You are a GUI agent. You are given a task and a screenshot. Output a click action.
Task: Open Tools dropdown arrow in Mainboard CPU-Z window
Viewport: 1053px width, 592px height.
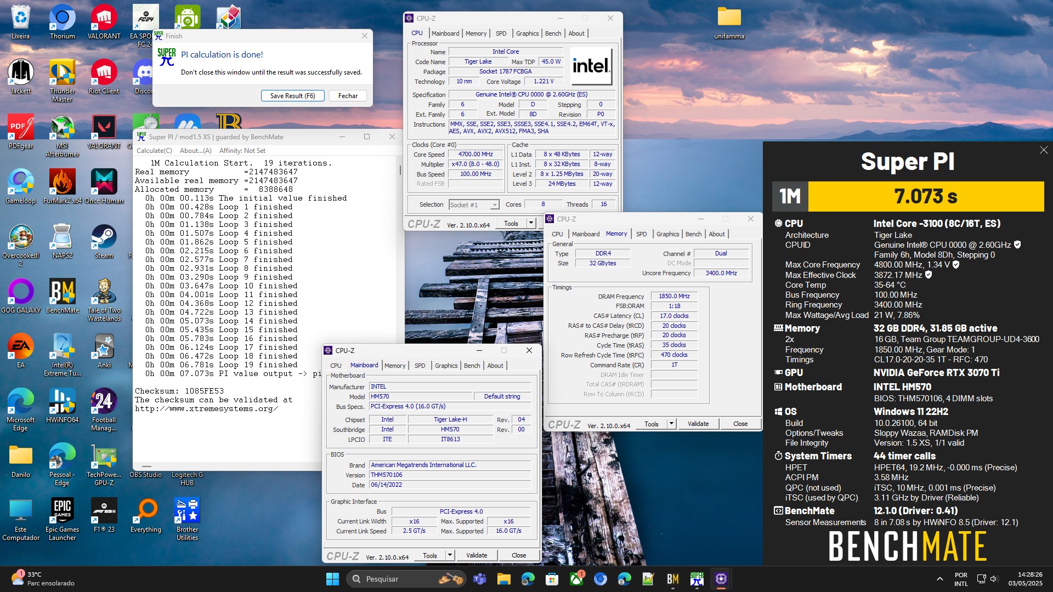450,555
